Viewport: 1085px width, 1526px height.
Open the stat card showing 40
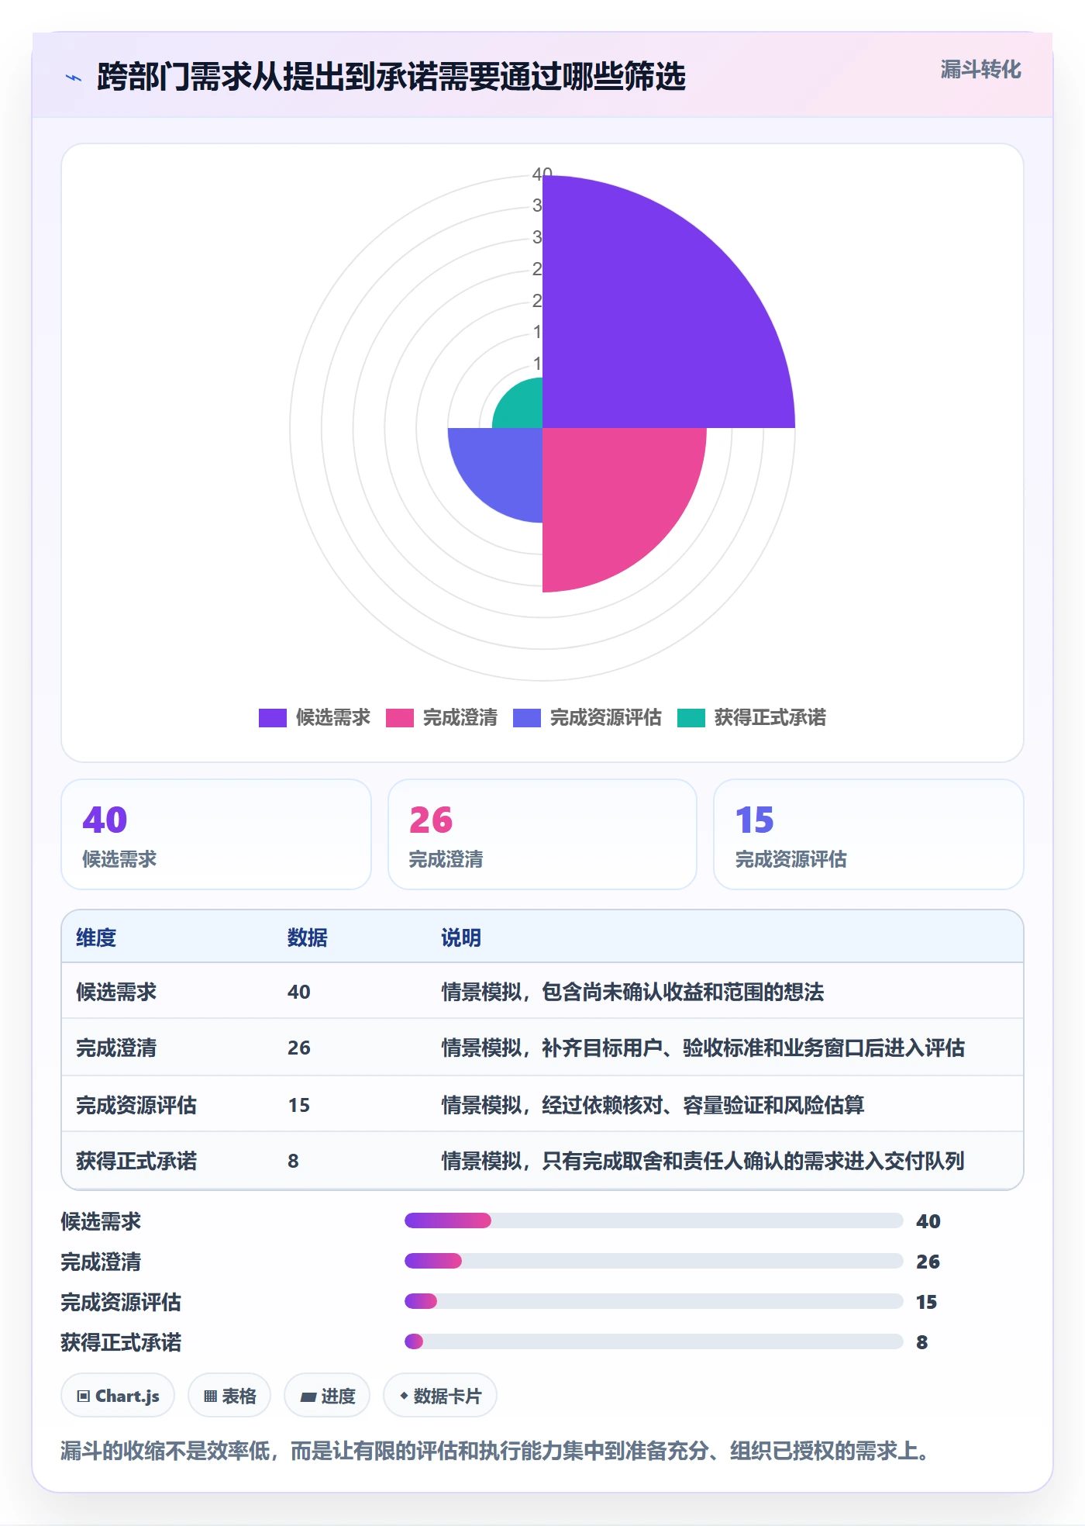pos(216,834)
